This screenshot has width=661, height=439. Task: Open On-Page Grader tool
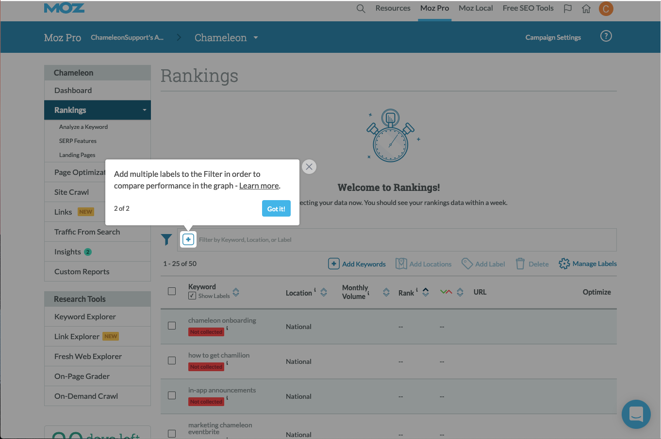click(98, 376)
